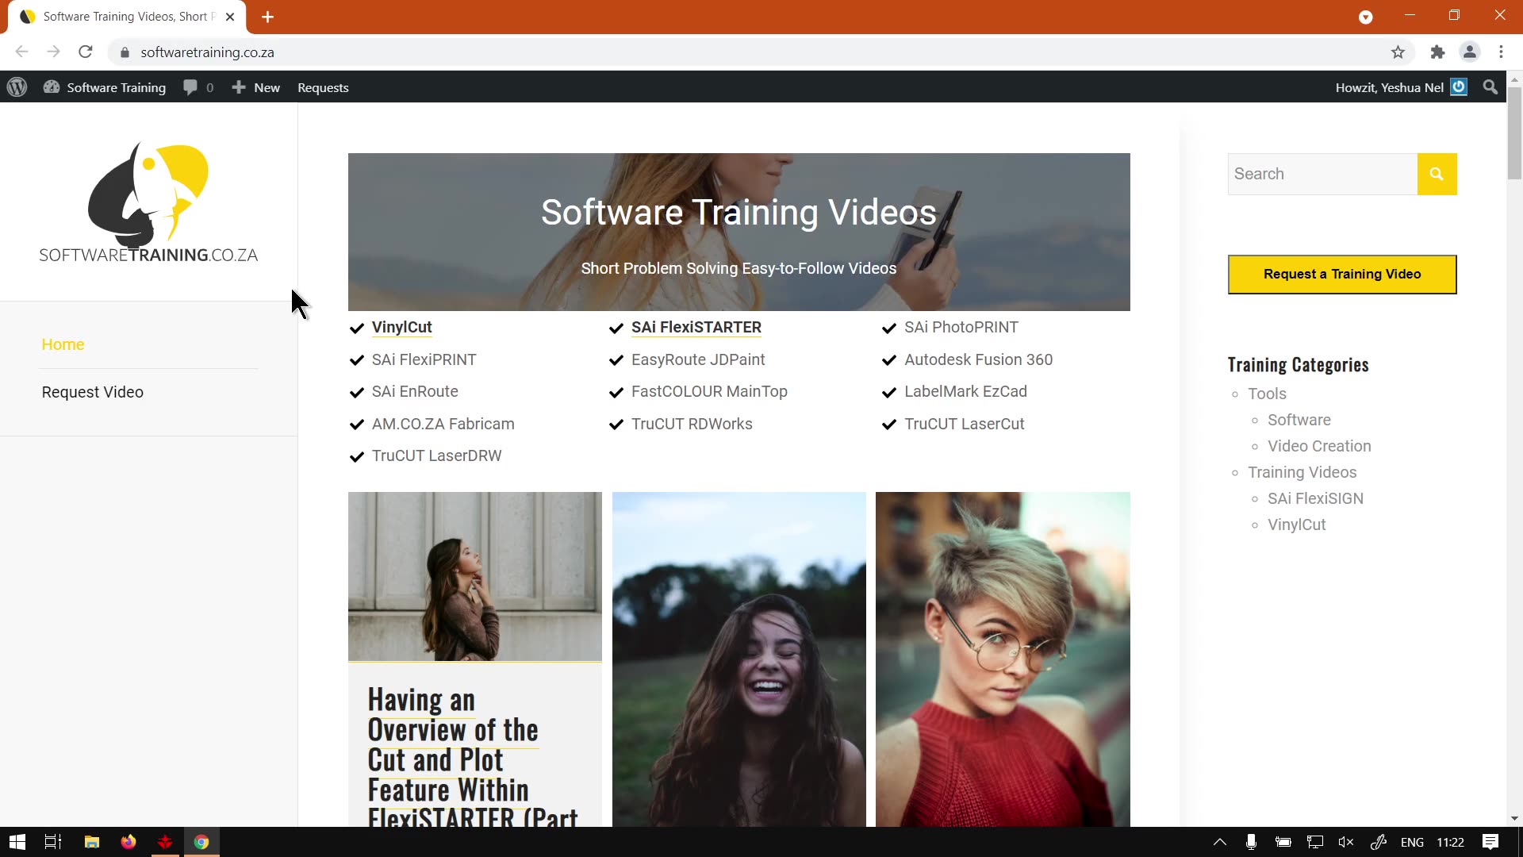This screenshot has width=1523, height=857.
Task: Click the WordPress logo in admin bar
Action: pyautogui.click(x=17, y=87)
